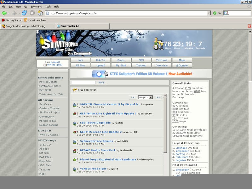252x189 pixels.
Task: Click the URL address bar field
Action: tap(128, 13)
